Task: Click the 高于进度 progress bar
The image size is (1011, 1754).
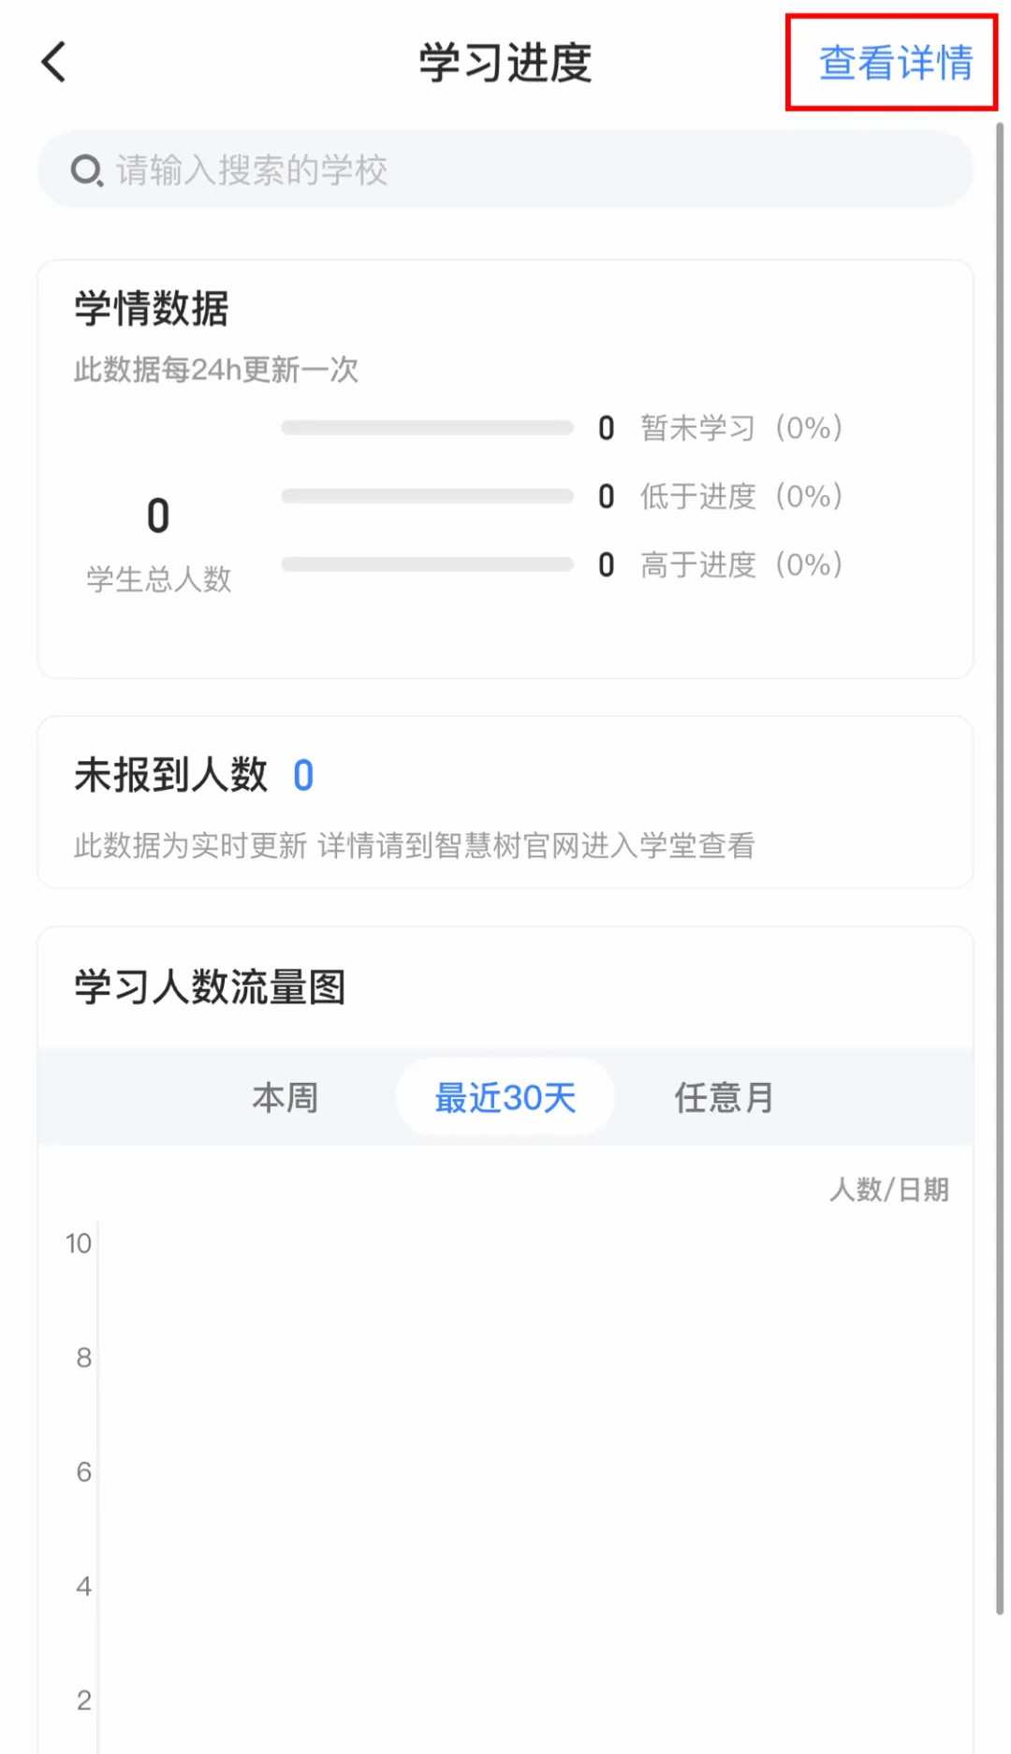Action: pos(427,563)
